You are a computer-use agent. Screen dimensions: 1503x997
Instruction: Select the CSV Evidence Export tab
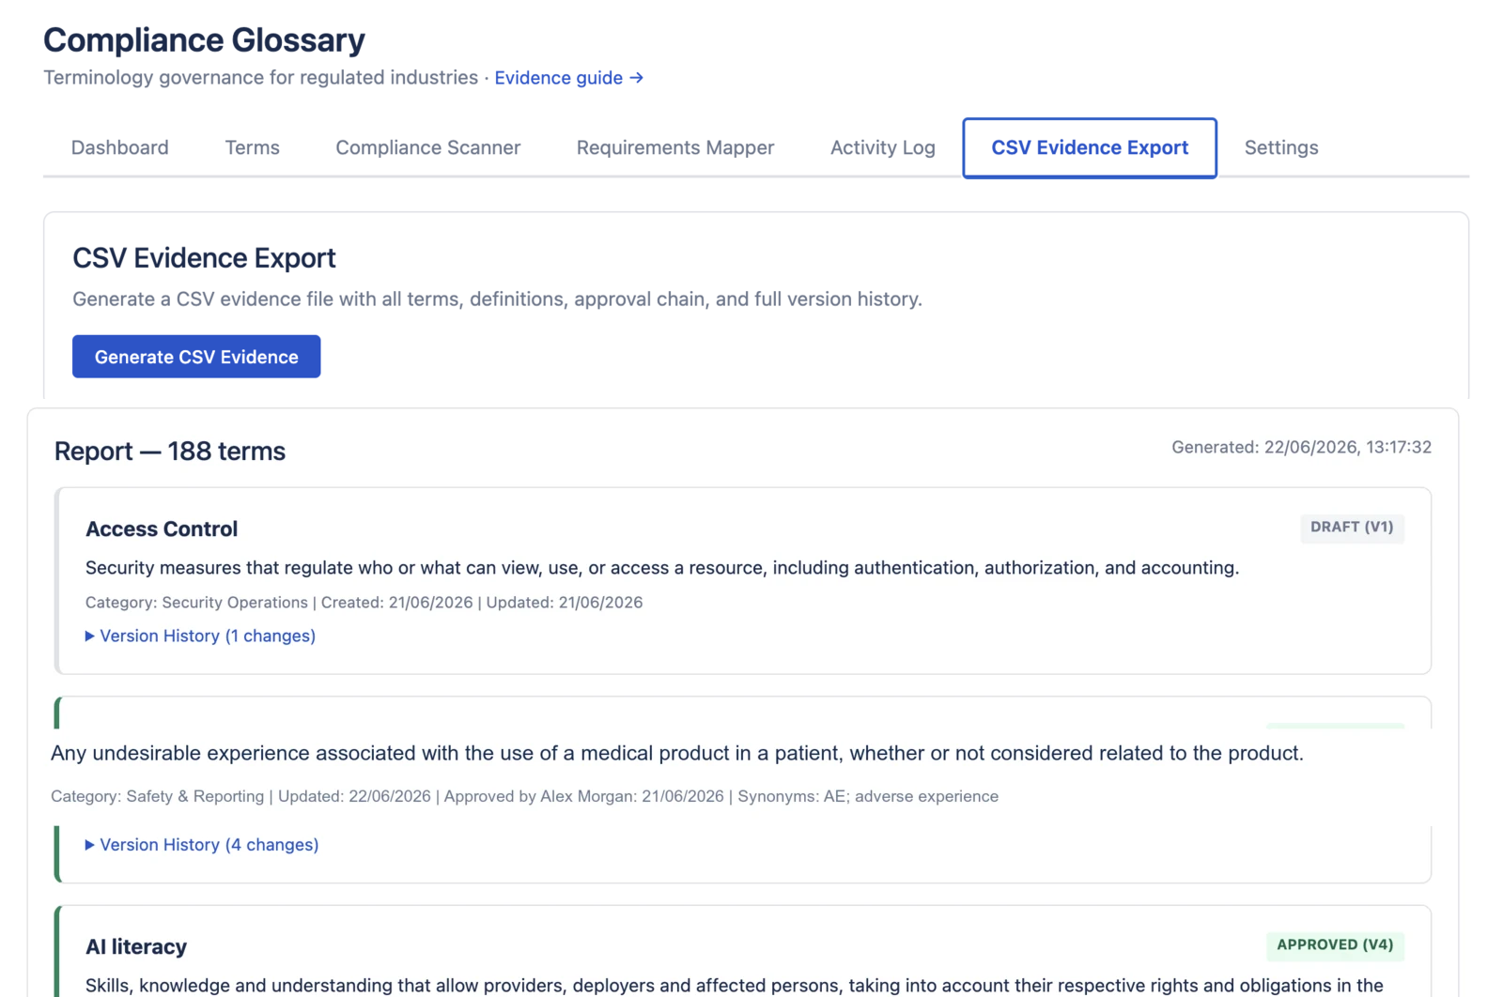[x=1090, y=147]
